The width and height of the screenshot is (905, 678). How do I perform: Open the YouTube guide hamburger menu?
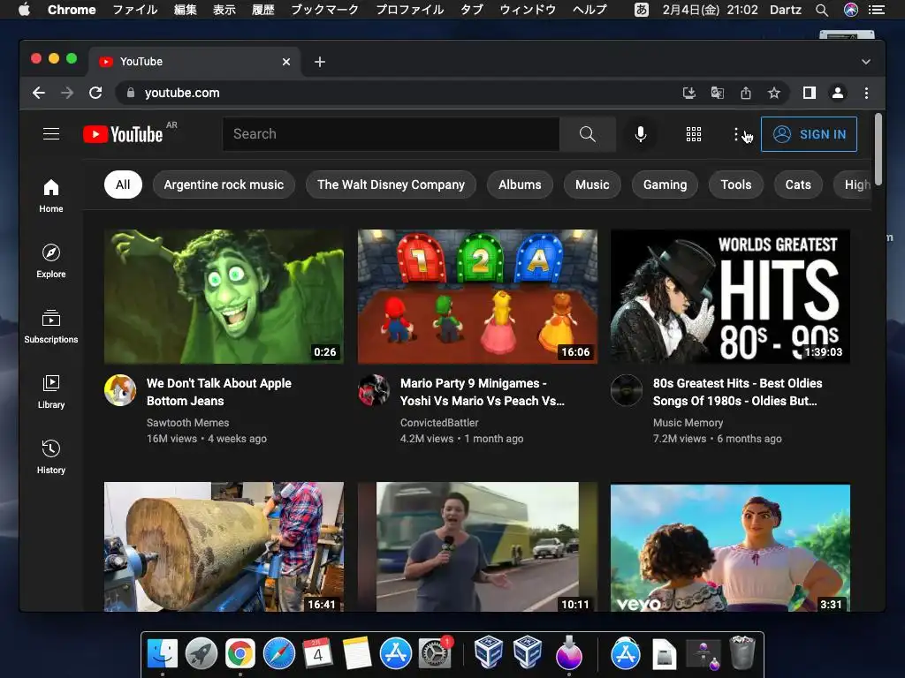[51, 134]
